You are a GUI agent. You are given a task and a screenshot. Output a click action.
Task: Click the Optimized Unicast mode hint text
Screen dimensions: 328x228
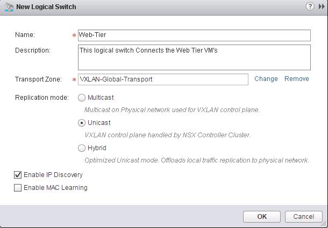(x=197, y=160)
